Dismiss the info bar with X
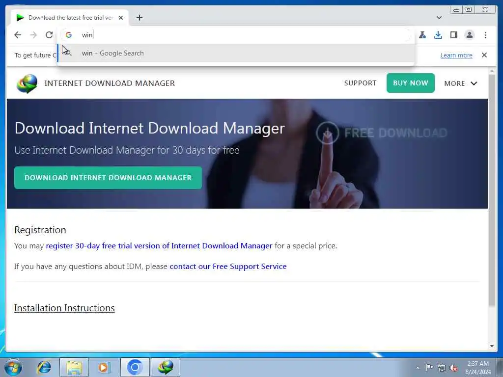 tap(484, 55)
